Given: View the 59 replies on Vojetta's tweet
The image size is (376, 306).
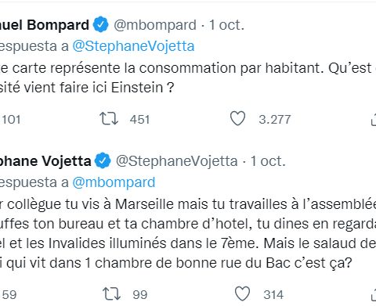Looking at the screenshot, I should 9,295.
